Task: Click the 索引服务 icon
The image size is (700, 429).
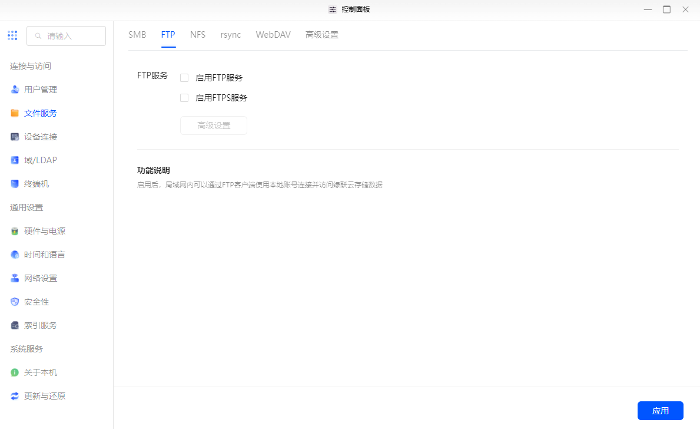Action: click(x=15, y=325)
